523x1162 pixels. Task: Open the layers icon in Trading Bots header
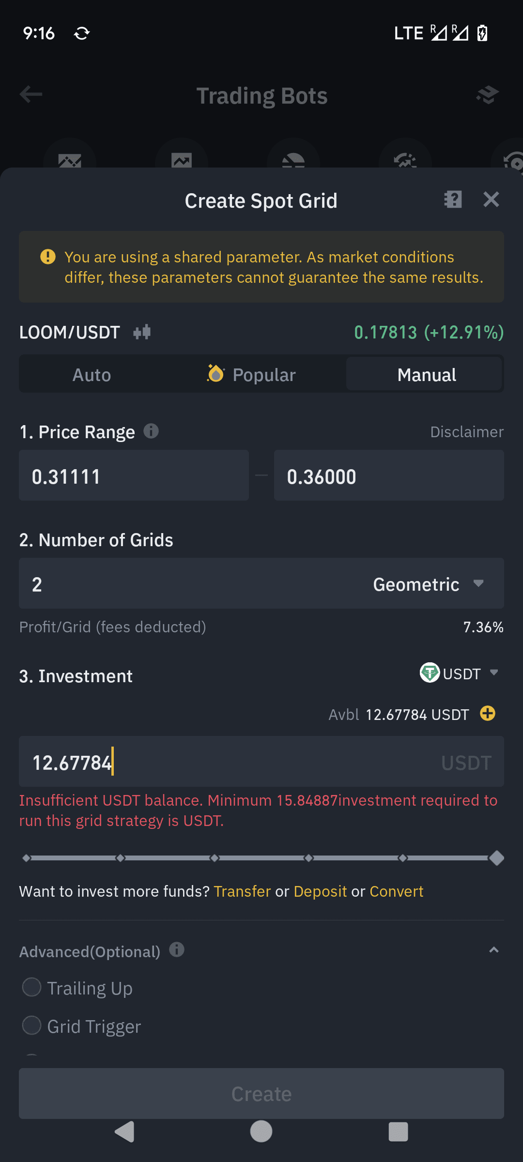(x=488, y=95)
